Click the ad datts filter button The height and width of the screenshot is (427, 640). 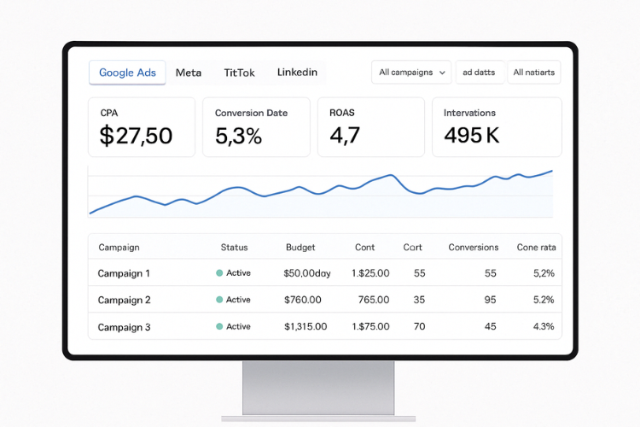(x=479, y=73)
